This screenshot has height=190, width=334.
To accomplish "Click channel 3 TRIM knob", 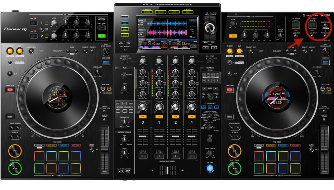I will click(143, 61).
